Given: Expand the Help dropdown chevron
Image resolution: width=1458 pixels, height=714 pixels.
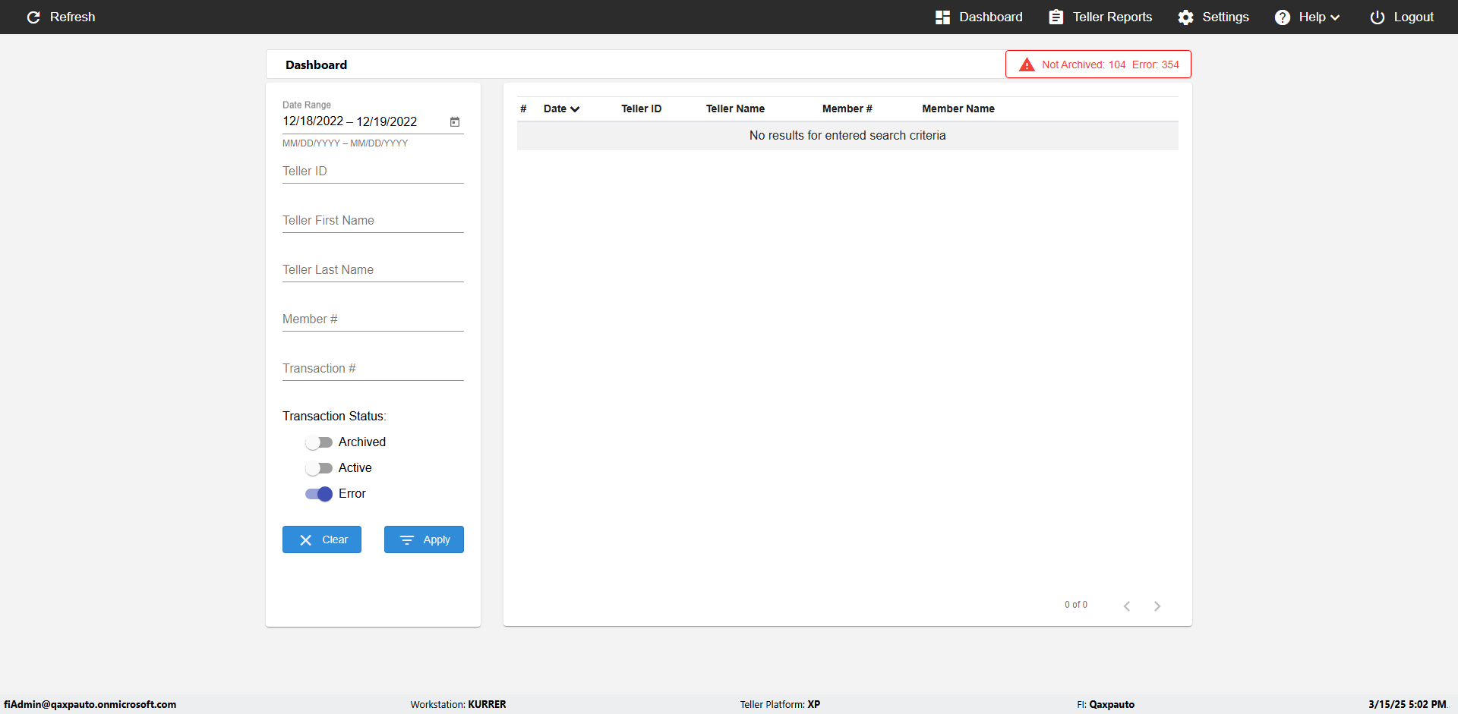Looking at the screenshot, I should pyautogui.click(x=1335, y=17).
